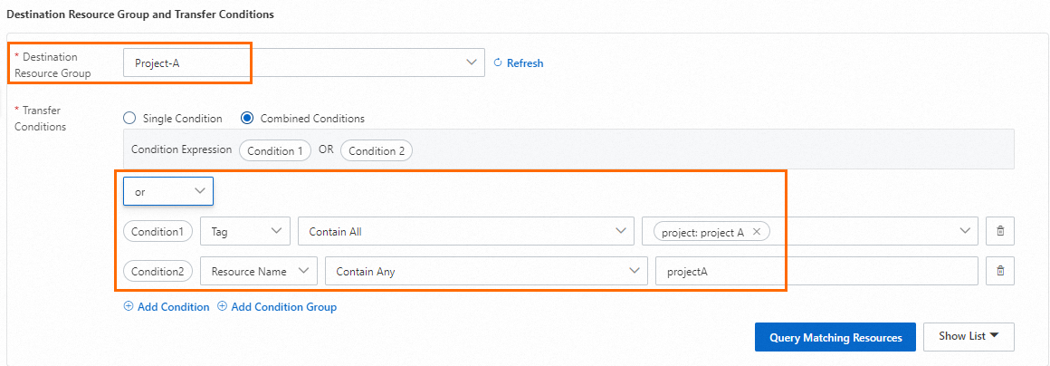Click the Query Matching Resources button

[x=835, y=337]
